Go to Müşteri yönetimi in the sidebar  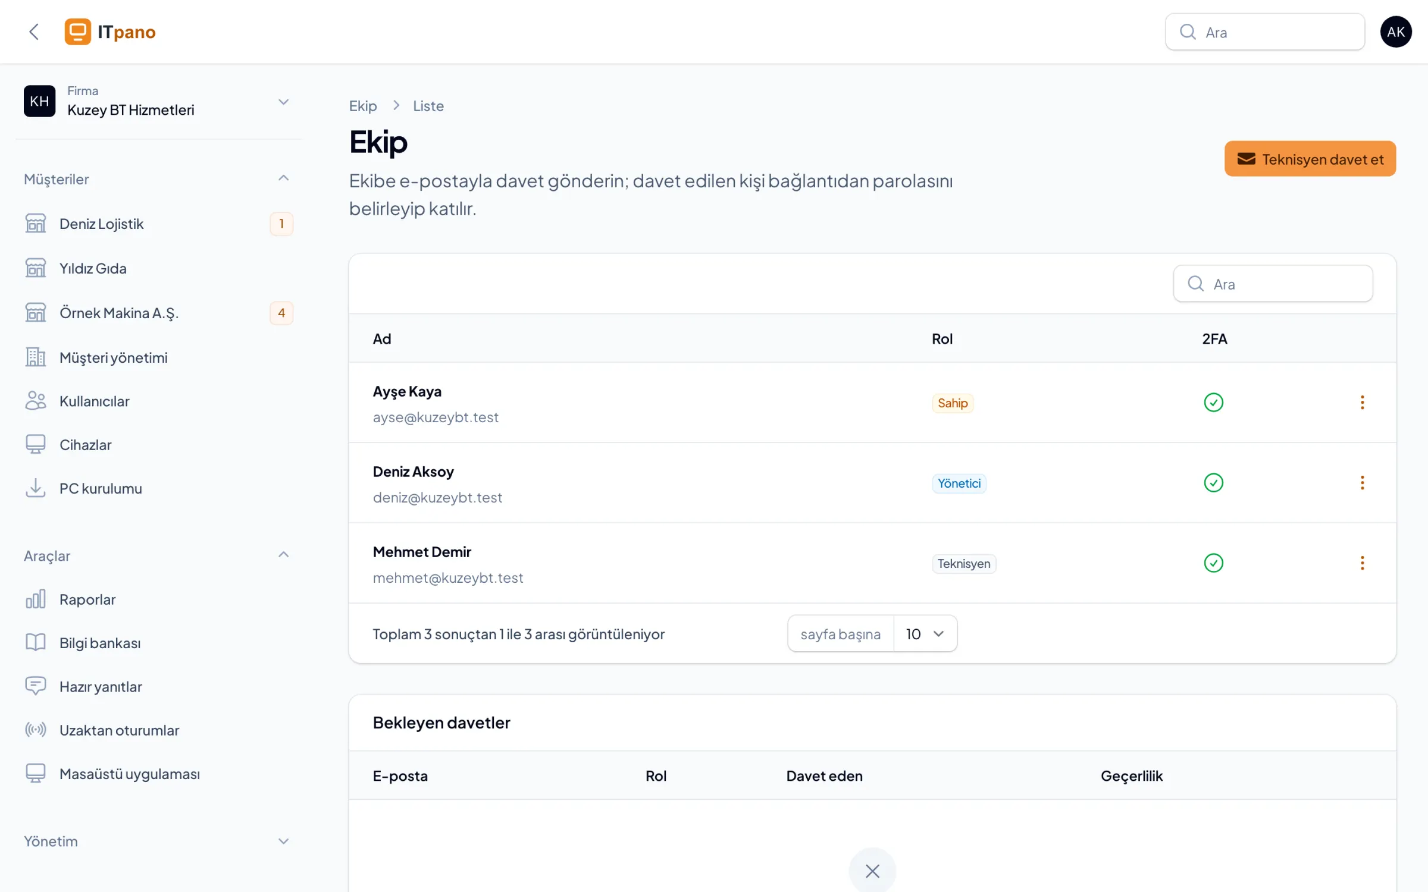pos(159,357)
